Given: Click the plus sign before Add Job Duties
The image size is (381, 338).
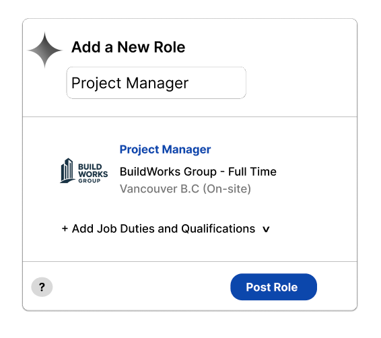Looking at the screenshot, I should coord(65,229).
